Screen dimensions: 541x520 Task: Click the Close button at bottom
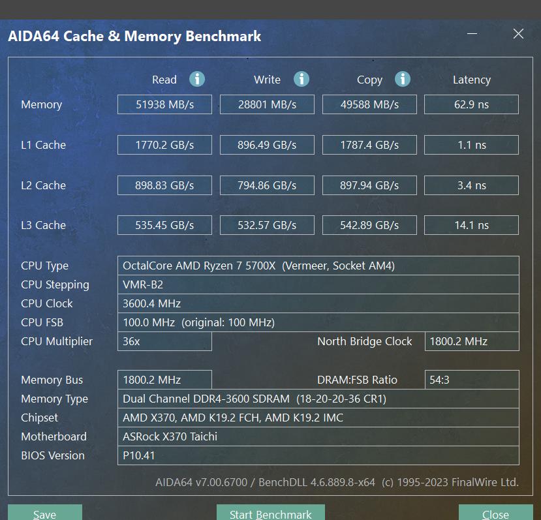495,512
